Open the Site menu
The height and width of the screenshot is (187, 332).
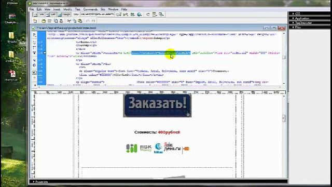(x=103, y=9)
